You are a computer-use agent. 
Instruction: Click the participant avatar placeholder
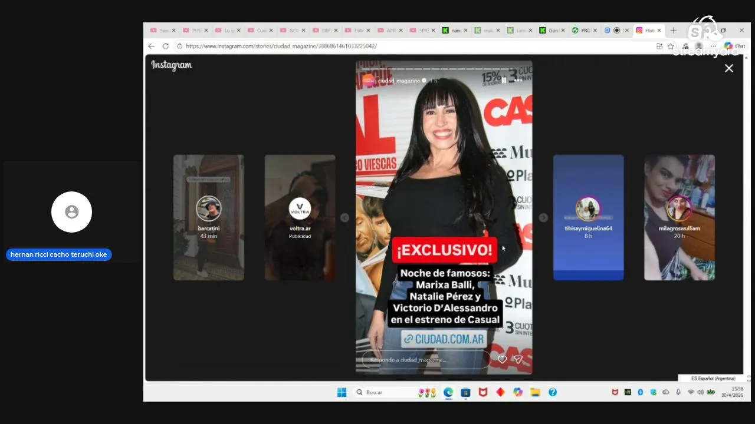point(71,212)
